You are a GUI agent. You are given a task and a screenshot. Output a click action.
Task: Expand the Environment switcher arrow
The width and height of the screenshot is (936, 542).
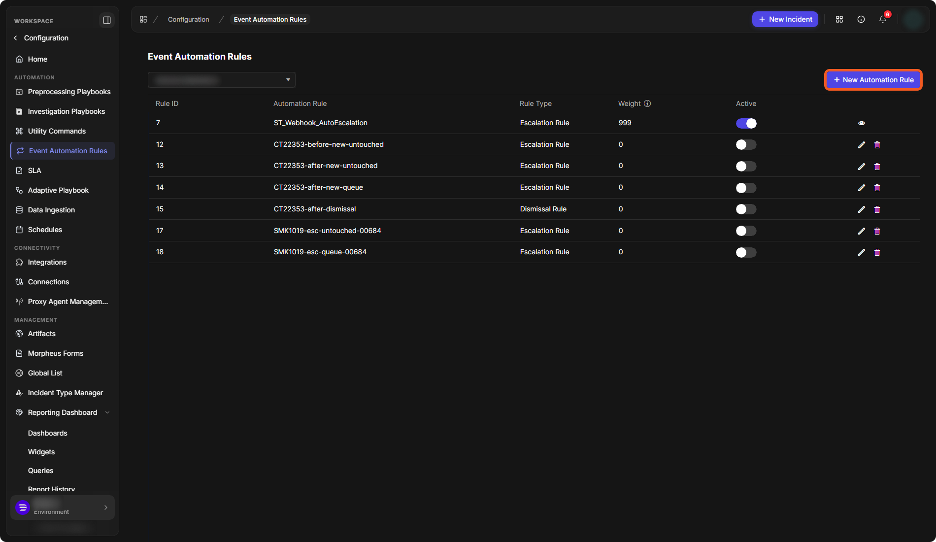point(105,508)
